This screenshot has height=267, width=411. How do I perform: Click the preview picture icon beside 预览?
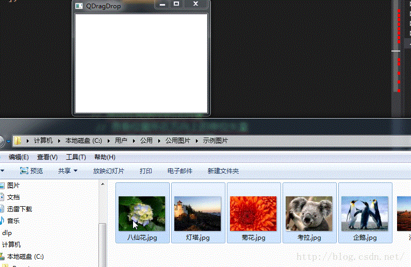click(x=24, y=171)
